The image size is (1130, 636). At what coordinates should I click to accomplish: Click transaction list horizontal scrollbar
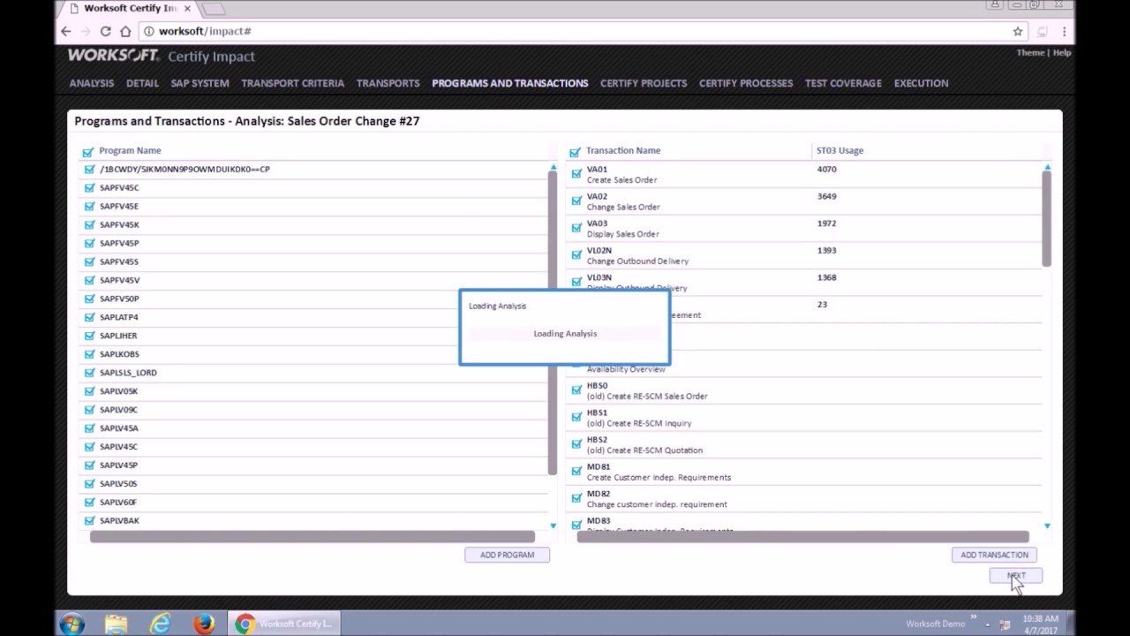tap(802, 537)
